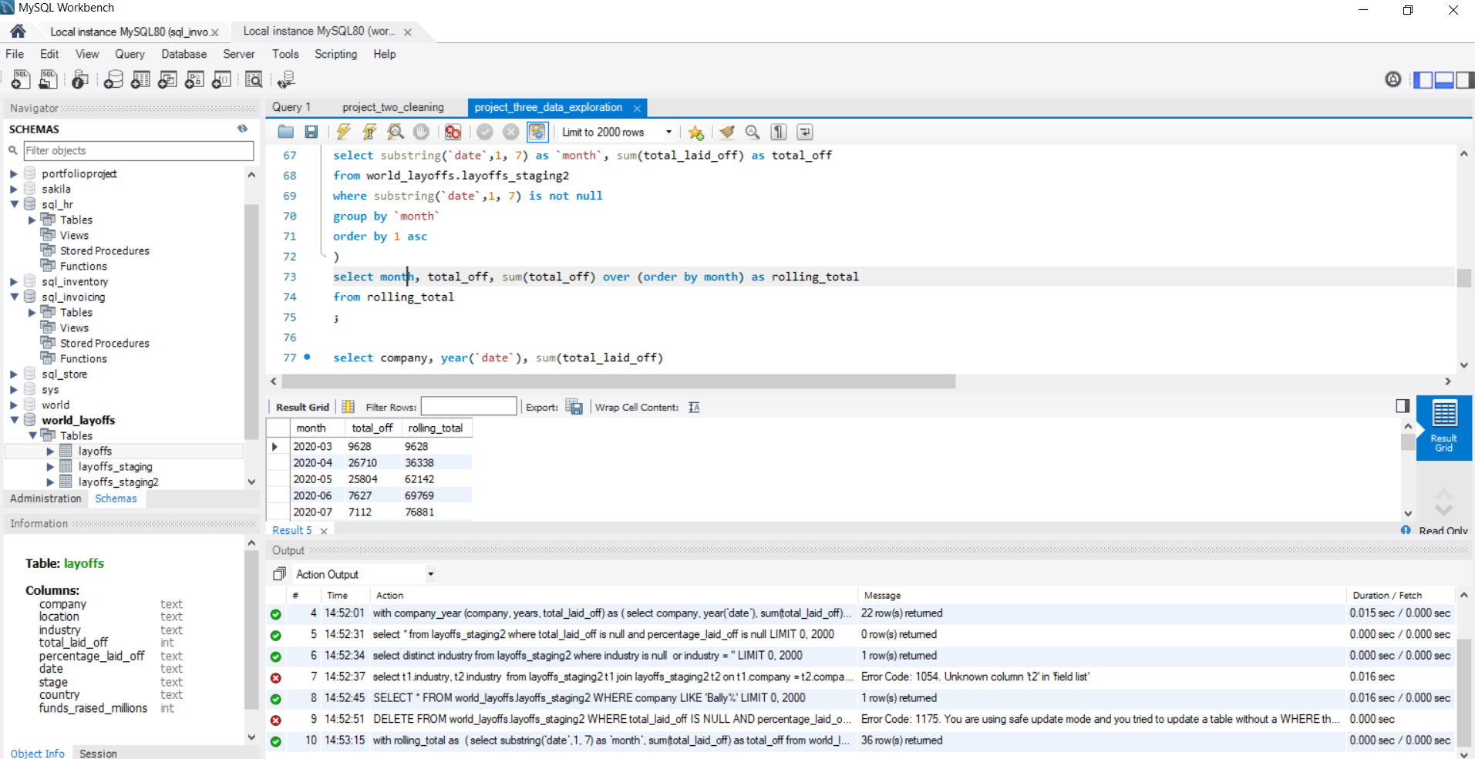This screenshot has height=759, width=1475.
Task: Toggle the right sidebar panel visibility
Action: [1464, 79]
